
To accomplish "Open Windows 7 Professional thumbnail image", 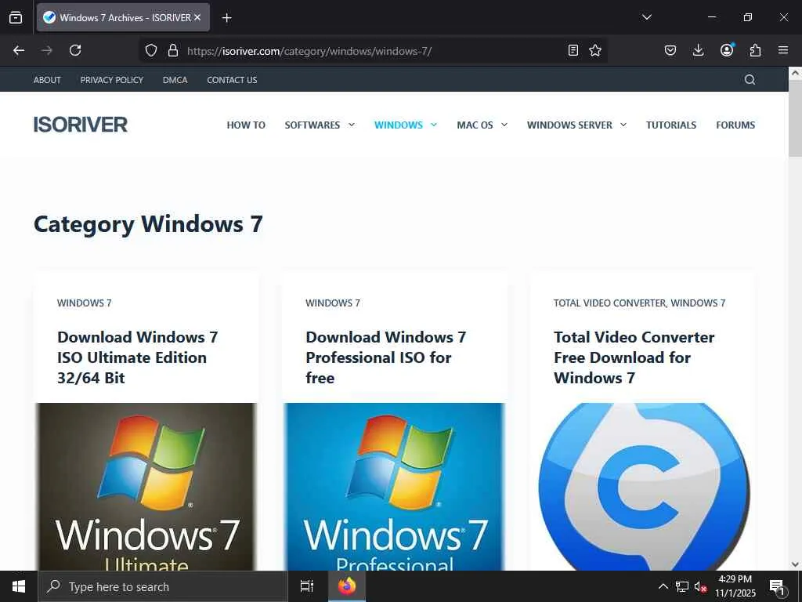I will [395, 487].
